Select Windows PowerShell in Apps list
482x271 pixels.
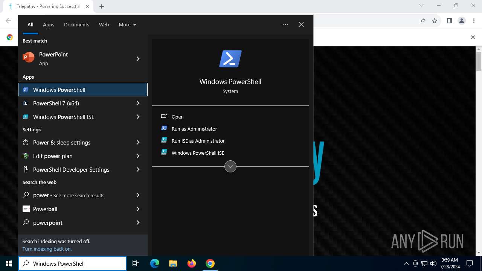83,90
